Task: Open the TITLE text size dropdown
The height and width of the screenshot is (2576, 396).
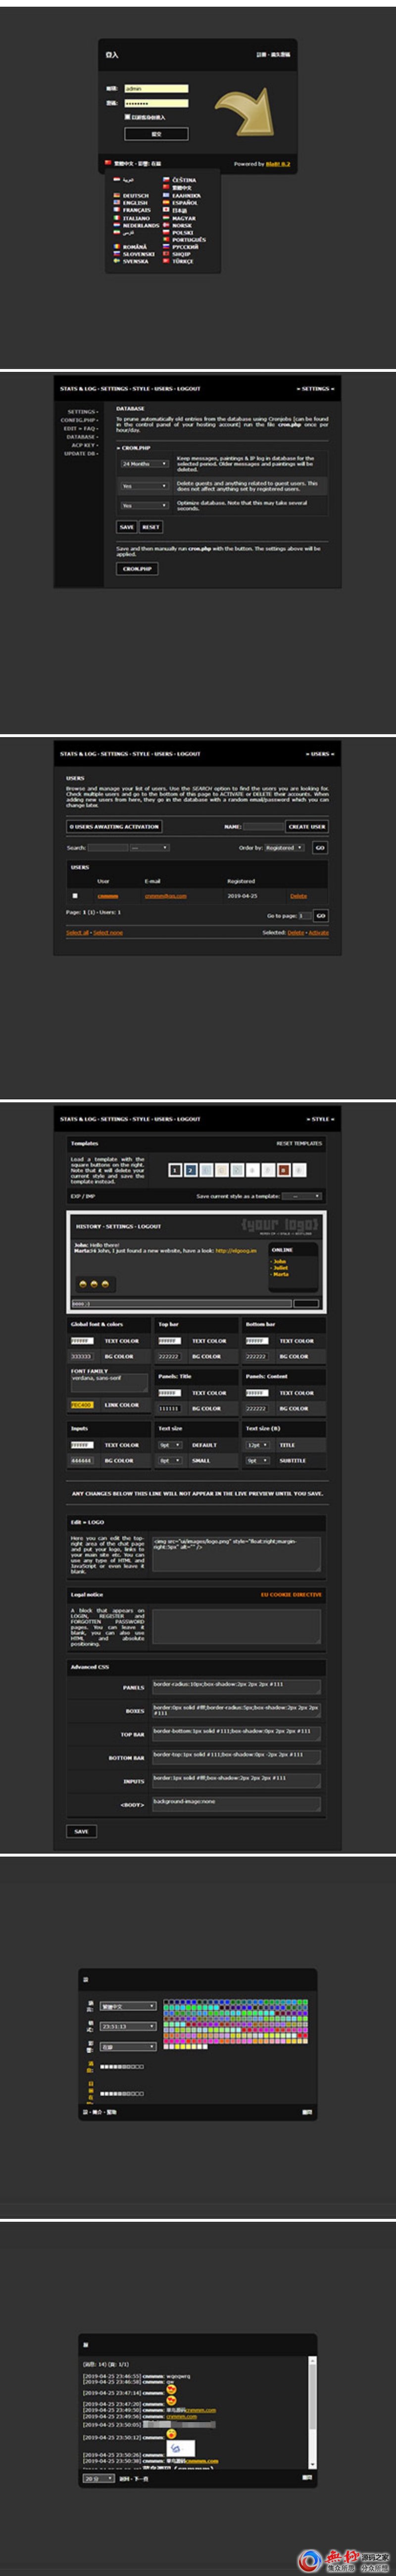Action: point(258,1445)
